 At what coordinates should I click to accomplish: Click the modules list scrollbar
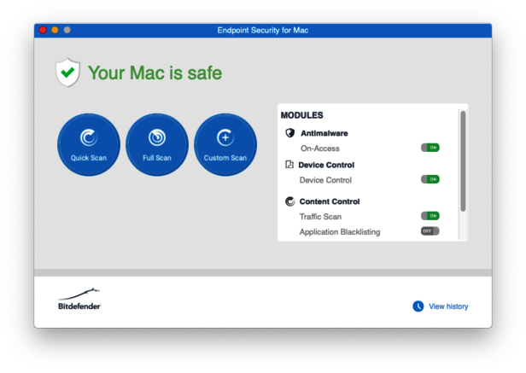[463, 160]
